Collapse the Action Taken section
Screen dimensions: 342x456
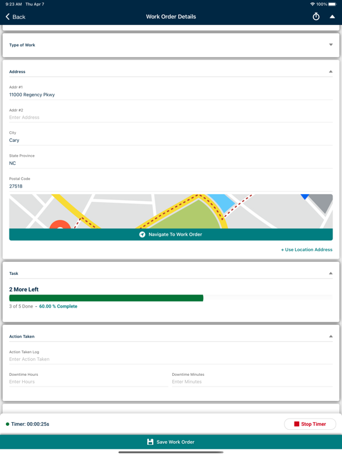[331, 337]
